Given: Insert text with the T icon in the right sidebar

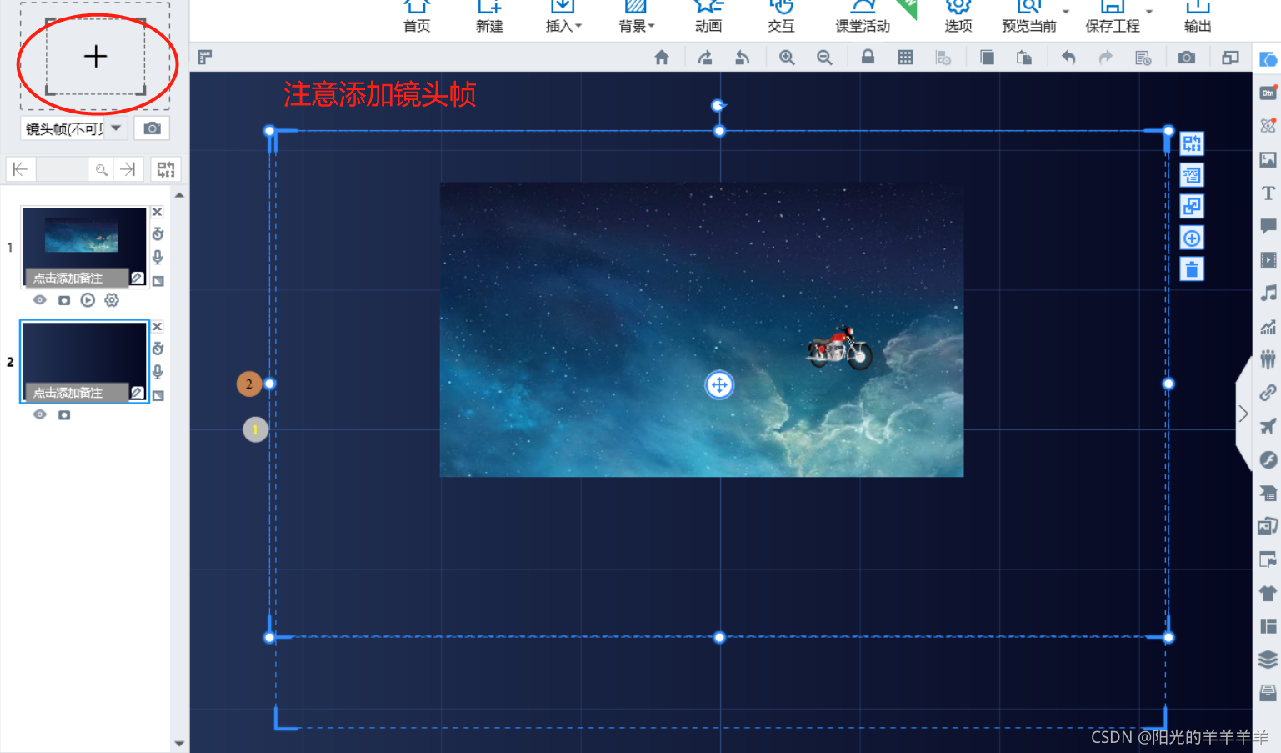Looking at the screenshot, I should [x=1268, y=193].
